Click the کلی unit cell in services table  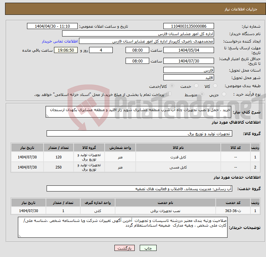[x=98, y=211]
